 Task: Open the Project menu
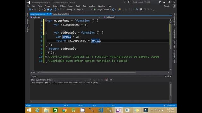(48, 6)
